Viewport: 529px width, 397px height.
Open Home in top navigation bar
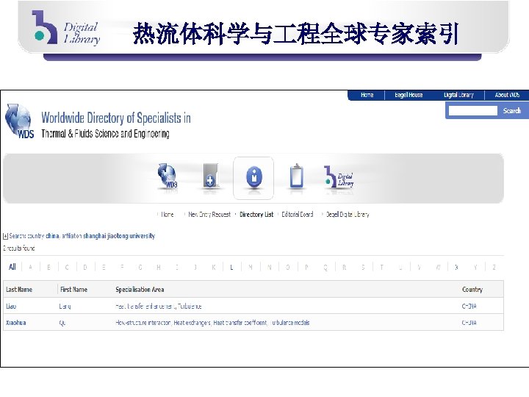(x=367, y=95)
